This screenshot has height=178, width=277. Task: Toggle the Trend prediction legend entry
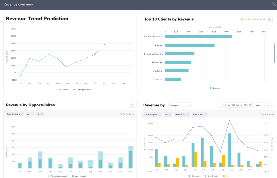[x=82, y=89]
